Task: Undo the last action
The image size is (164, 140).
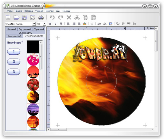Action: tap(52, 17)
